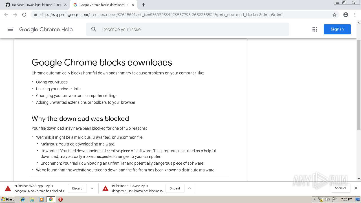Open the hamburger menu in Chrome Help
Screen dimensions: 361x203
(10, 29)
